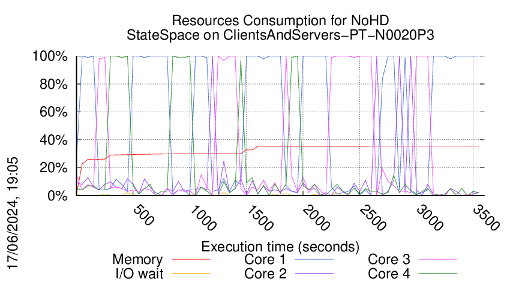Click the red Memory legend line sample
The image size is (510, 285).
coord(191,259)
